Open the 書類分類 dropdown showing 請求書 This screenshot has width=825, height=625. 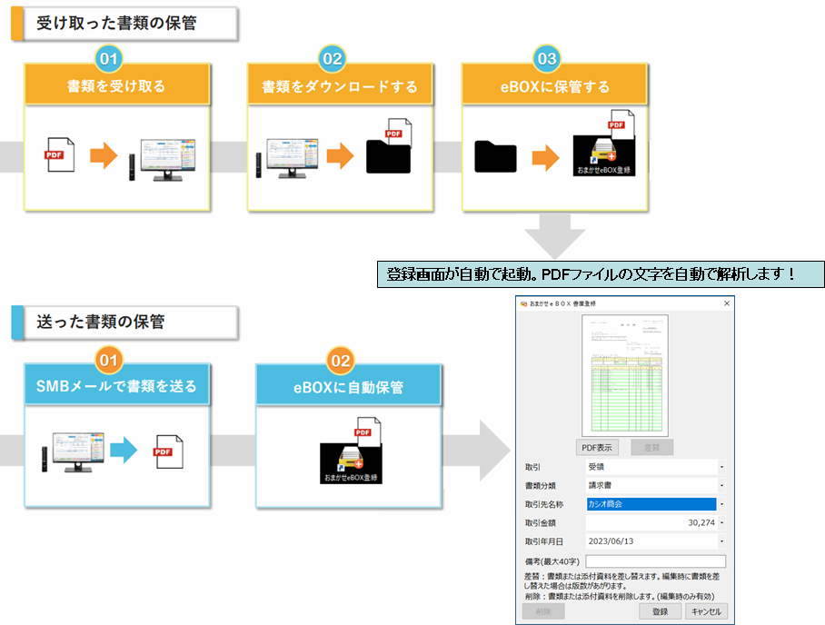(721, 485)
